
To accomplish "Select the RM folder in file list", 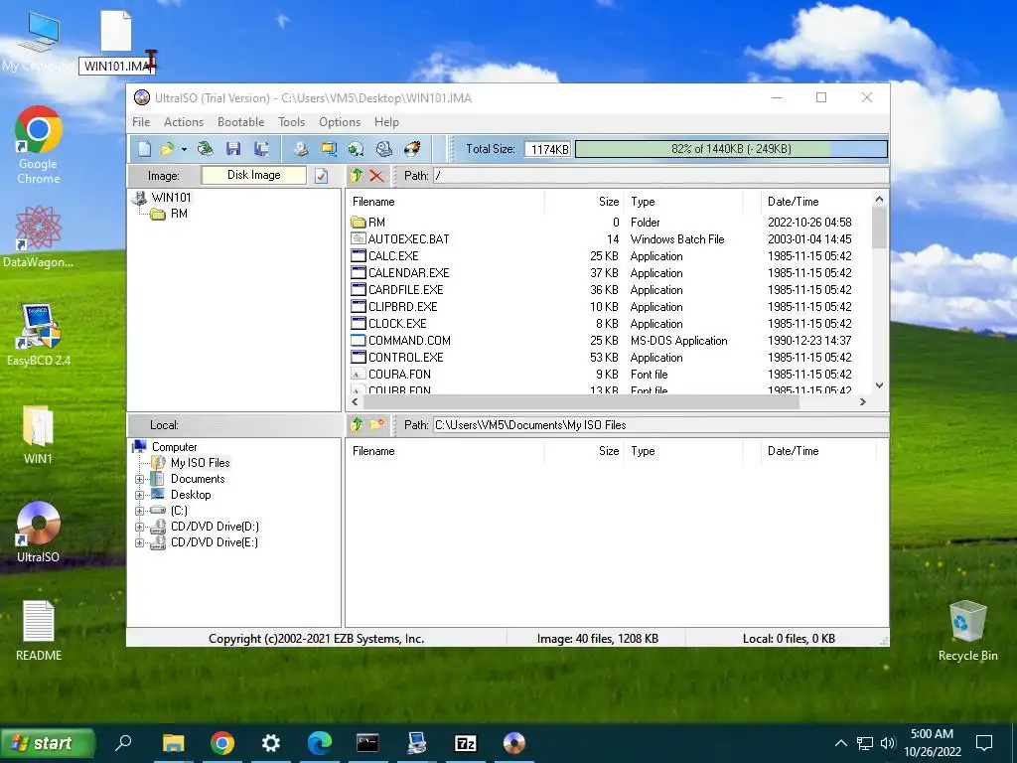I will click(376, 223).
